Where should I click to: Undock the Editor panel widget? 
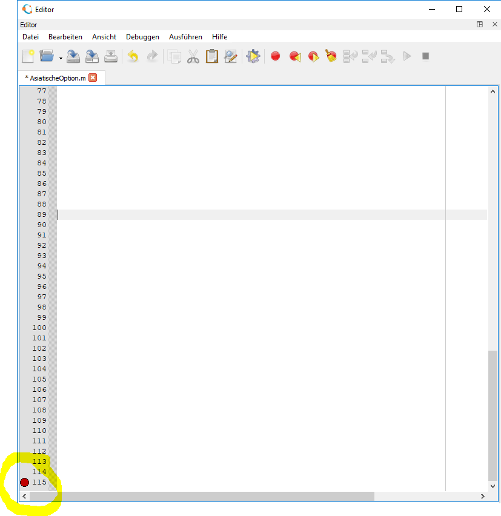pyautogui.click(x=480, y=25)
